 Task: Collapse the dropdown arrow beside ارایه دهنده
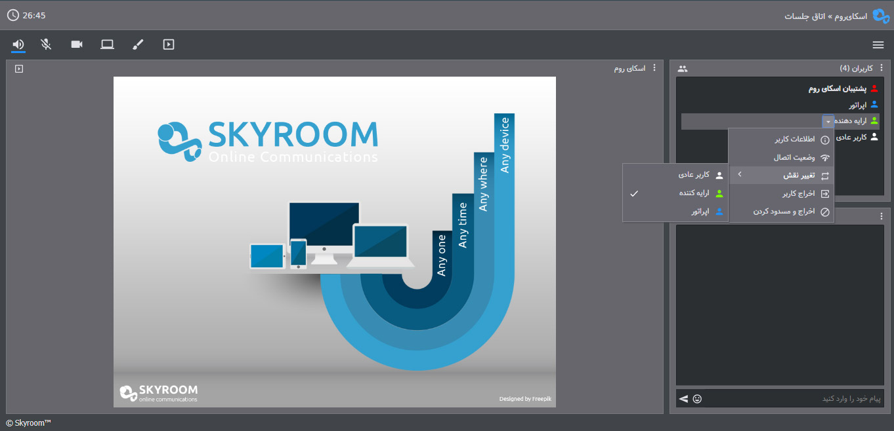(x=828, y=121)
